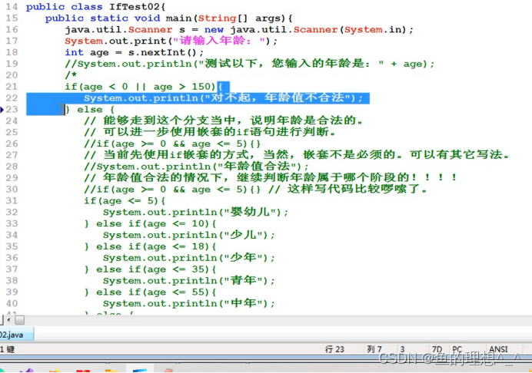Click the println "婴幼儿" line
532x373 pixels.
click(195, 212)
